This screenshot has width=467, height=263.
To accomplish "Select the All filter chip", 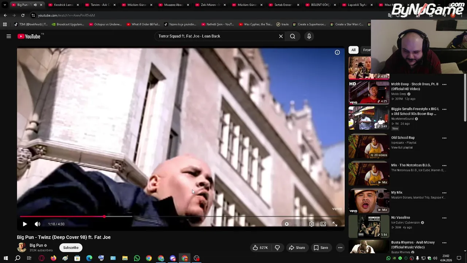I will (353, 50).
